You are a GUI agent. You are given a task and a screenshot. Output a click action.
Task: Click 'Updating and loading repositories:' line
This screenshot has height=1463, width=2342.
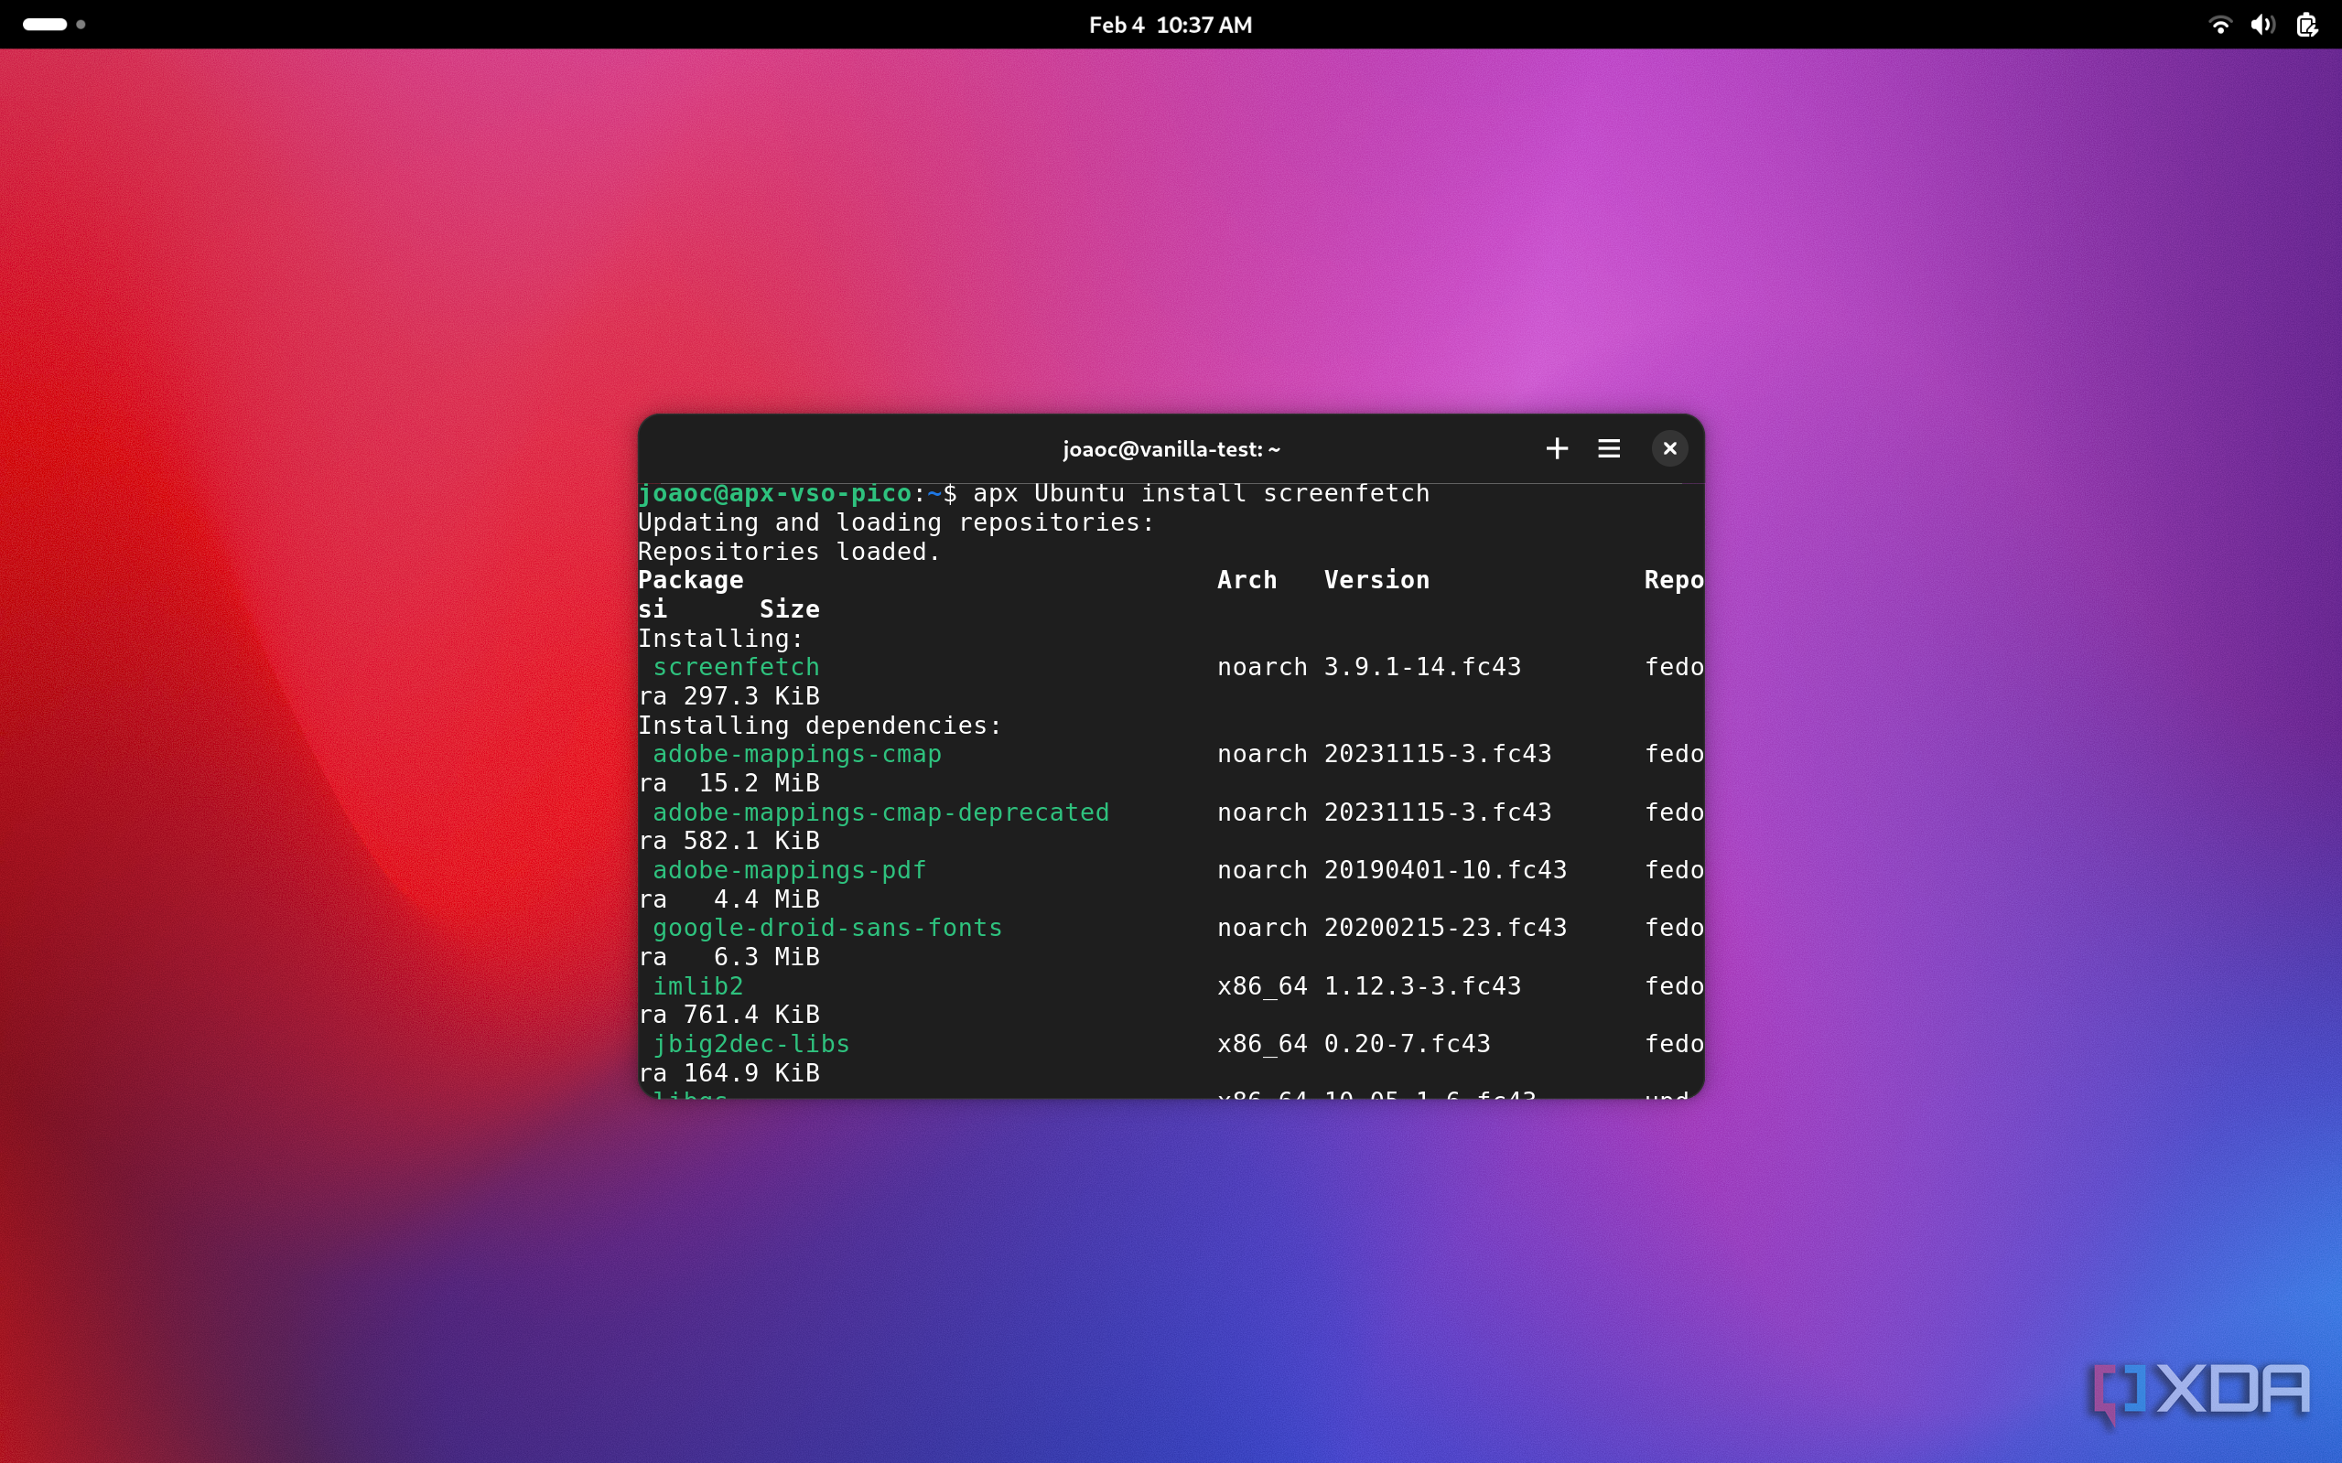pyautogui.click(x=896, y=522)
